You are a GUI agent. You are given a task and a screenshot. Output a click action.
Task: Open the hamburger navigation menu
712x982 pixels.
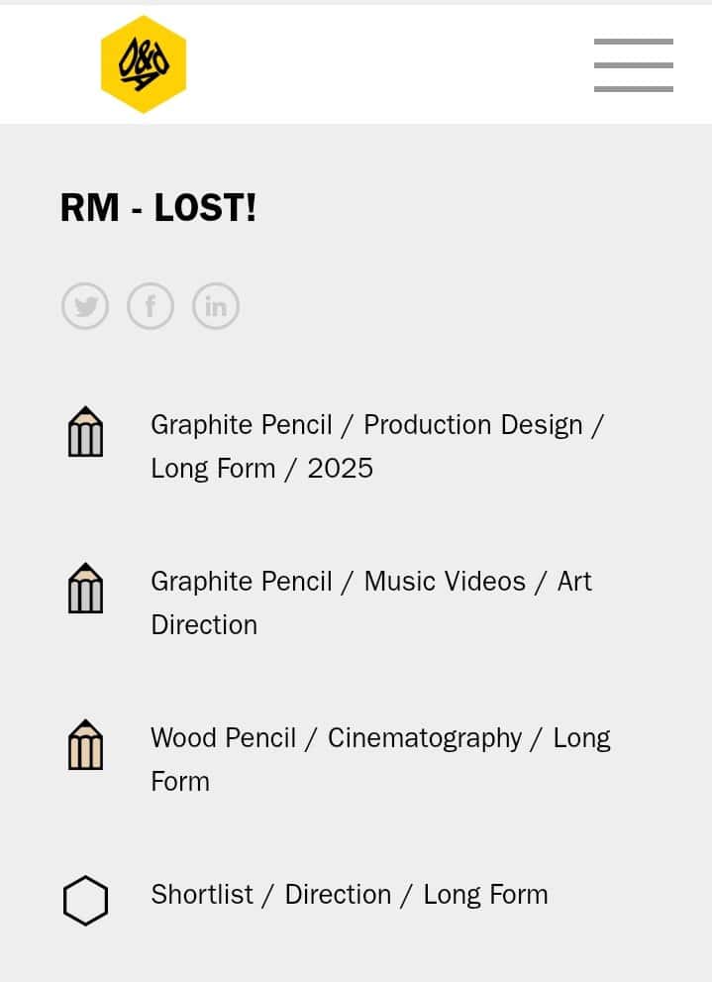tap(633, 65)
